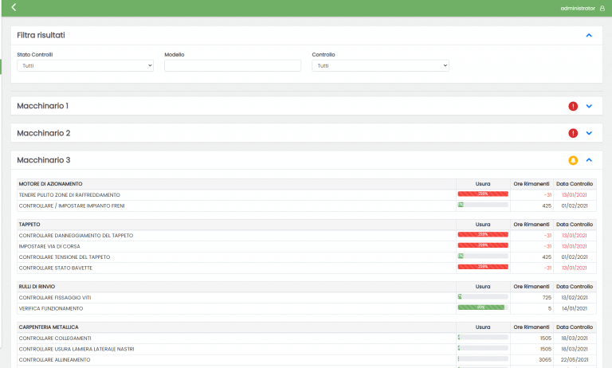Click Verifica funzionamento green usage bar
This screenshot has width=612, height=368.
click(482, 307)
